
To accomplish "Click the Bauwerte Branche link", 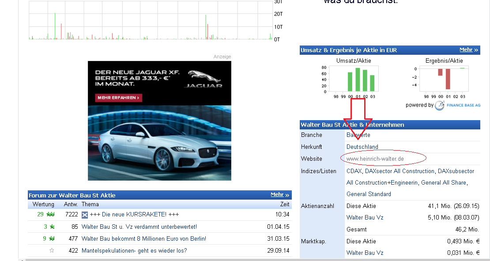I will pyautogui.click(x=358, y=135).
